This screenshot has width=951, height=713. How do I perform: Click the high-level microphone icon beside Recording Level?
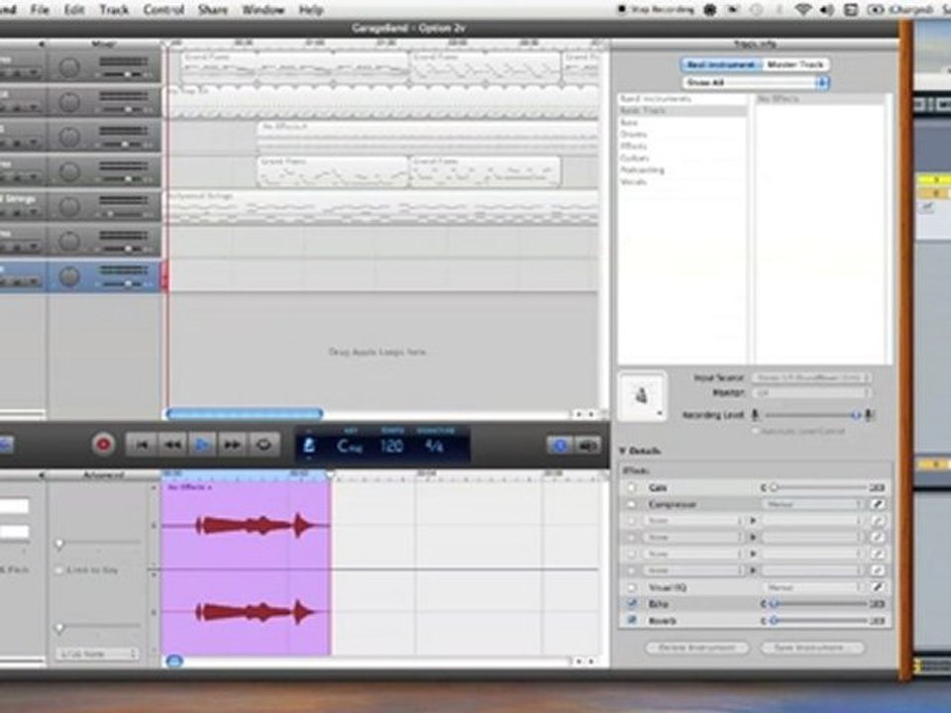869,415
